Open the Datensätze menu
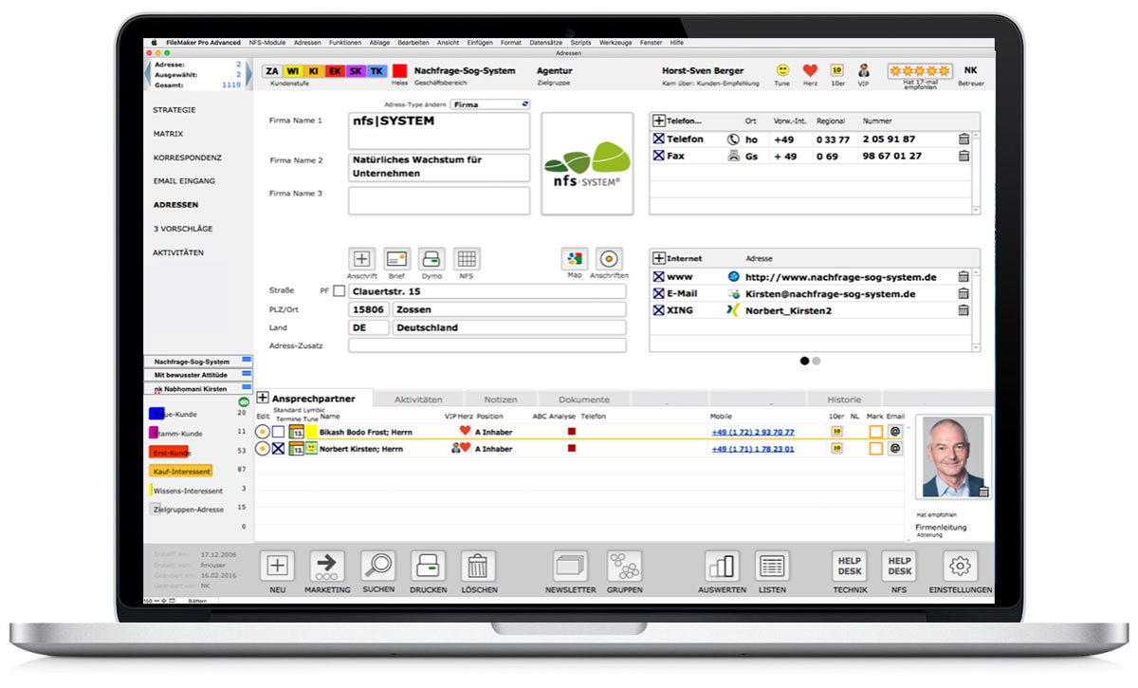 pos(545,43)
